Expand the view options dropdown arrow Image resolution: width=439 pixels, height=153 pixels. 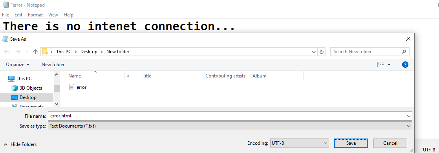[389, 65]
